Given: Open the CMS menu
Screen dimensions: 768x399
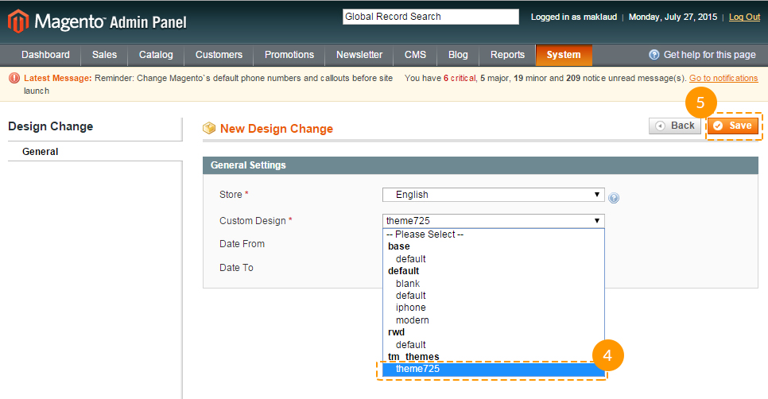Looking at the screenshot, I should coord(415,55).
